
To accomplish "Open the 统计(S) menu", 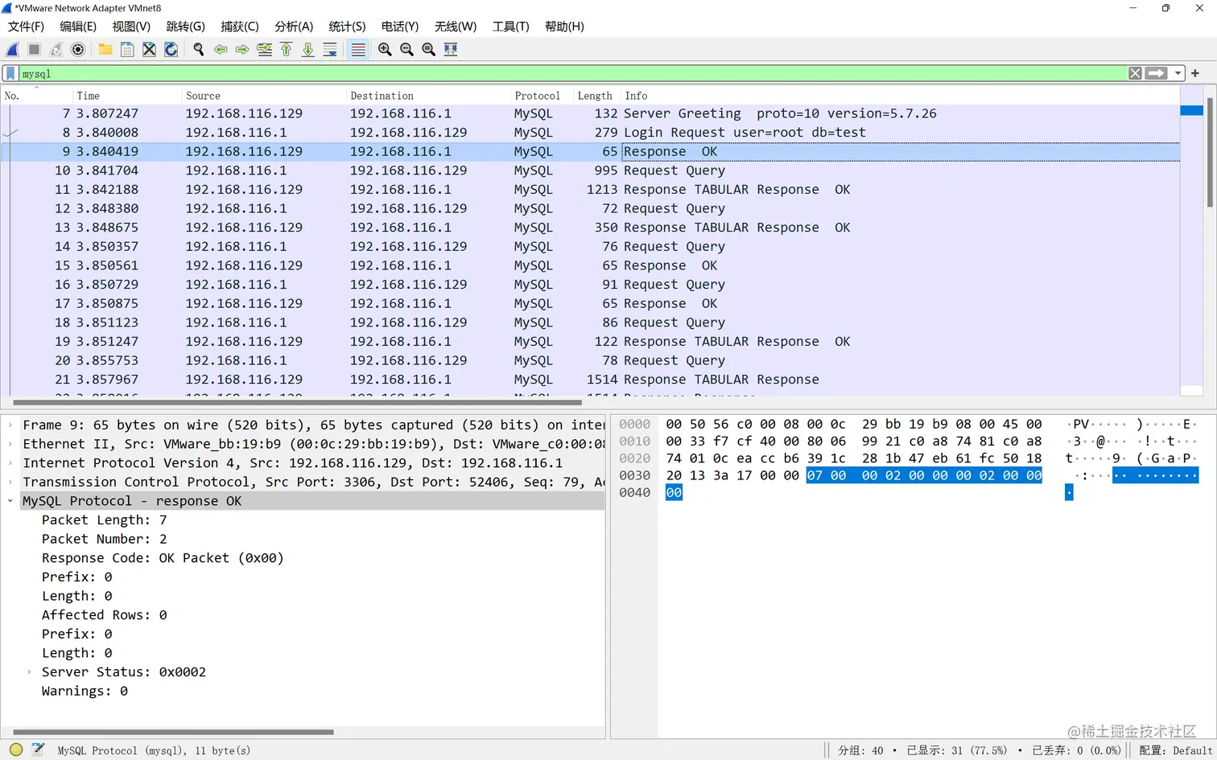I will pos(347,27).
